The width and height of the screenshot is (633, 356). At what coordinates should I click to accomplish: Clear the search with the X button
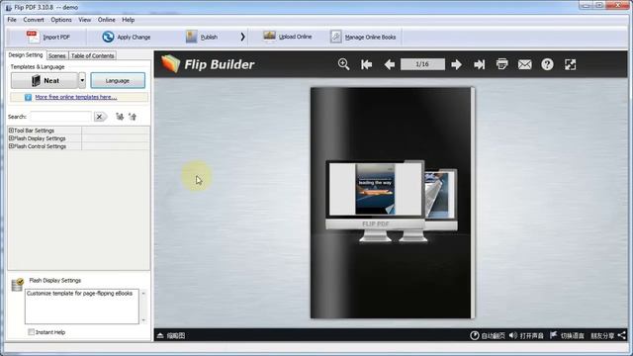(99, 117)
